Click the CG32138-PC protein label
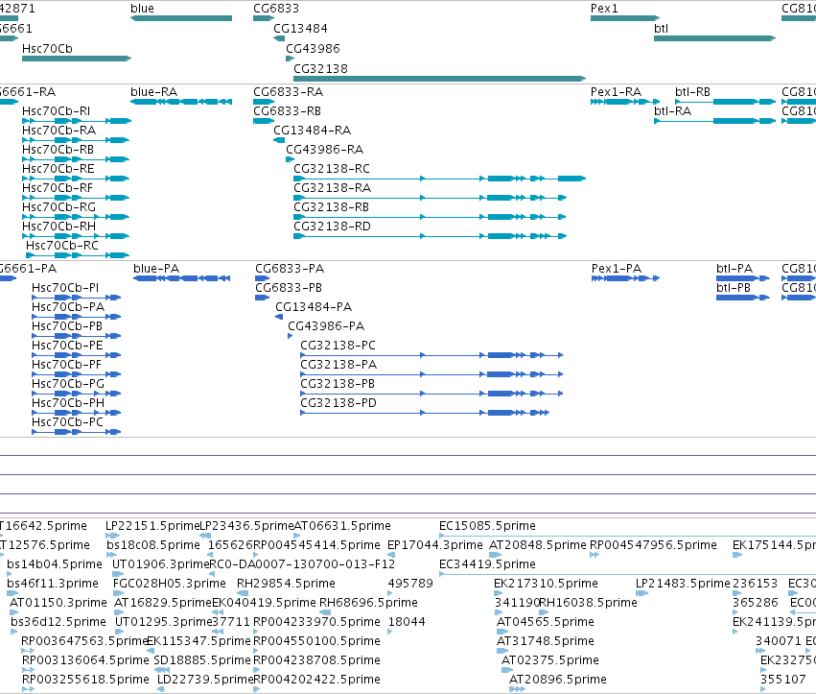Image resolution: width=816 pixels, height=694 pixels. tap(338, 346)
